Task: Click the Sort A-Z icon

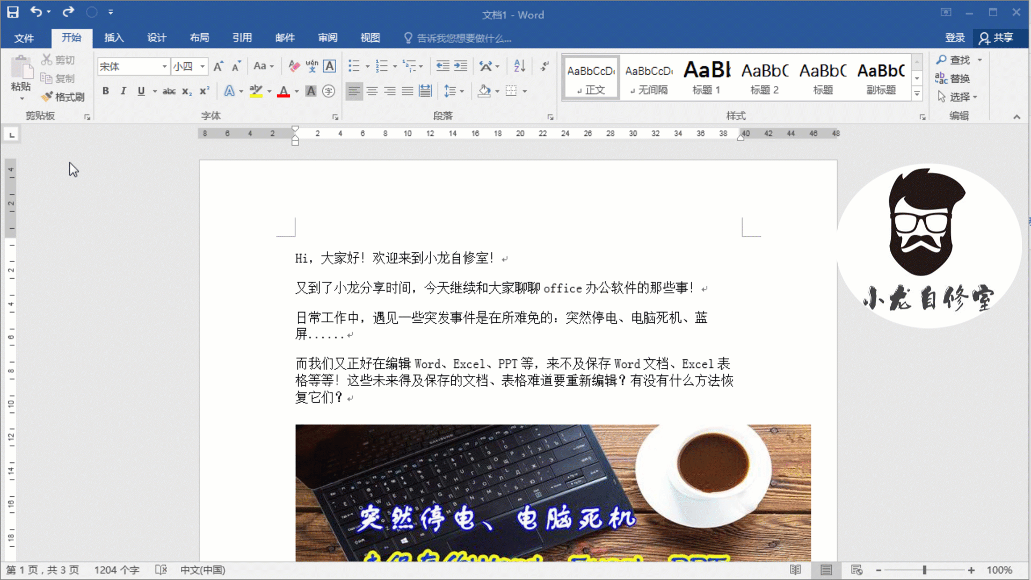Action: point(519,66)
